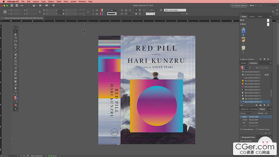The width and height of the screenshot is (279, 157).
Task: Open the Layout menu
Action: (36, 1)
